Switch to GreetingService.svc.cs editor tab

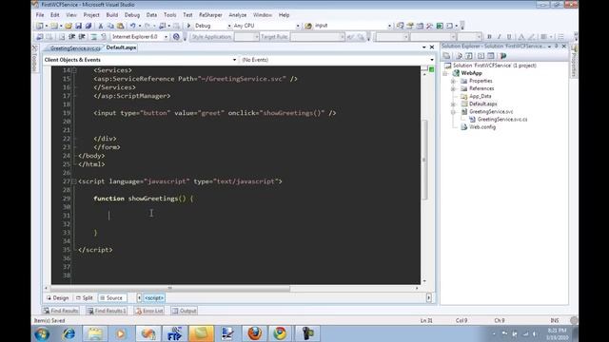[74, 48]
